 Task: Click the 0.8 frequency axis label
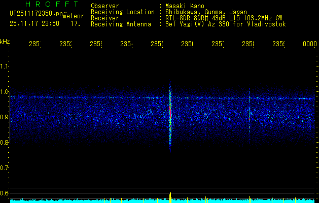click(x=4, y=142)
